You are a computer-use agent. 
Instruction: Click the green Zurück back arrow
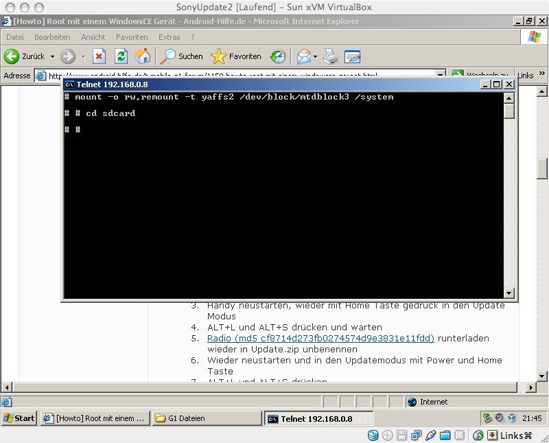tap(12, 56)
